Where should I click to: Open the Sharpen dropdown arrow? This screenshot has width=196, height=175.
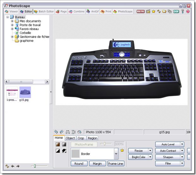pyautogui.click(x=182, y=157)
